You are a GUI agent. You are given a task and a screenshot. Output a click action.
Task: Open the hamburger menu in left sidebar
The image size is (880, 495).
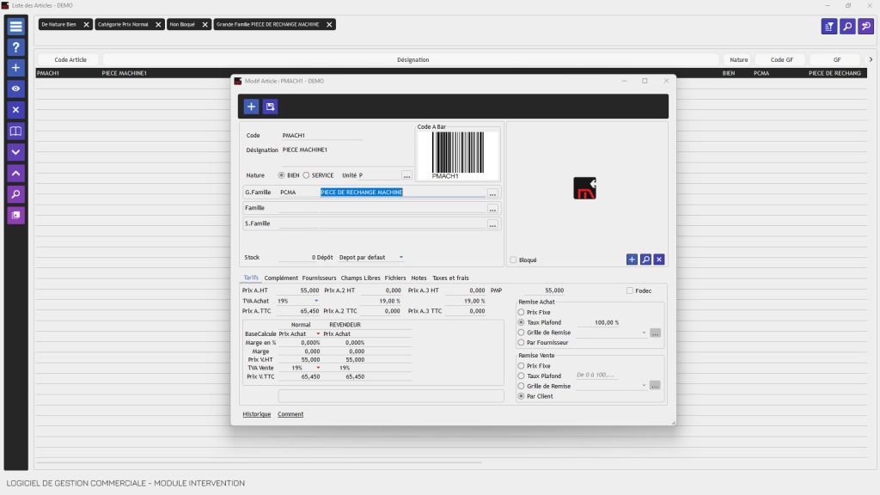coord(15,27)
